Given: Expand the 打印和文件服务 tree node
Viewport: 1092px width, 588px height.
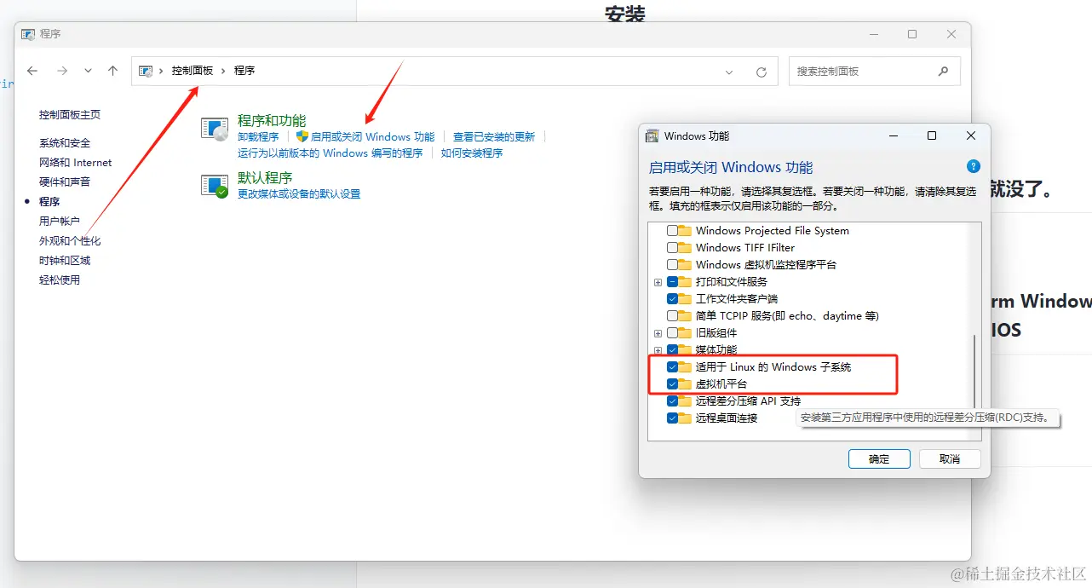Looking at the screenshot, I should (658, 282).
